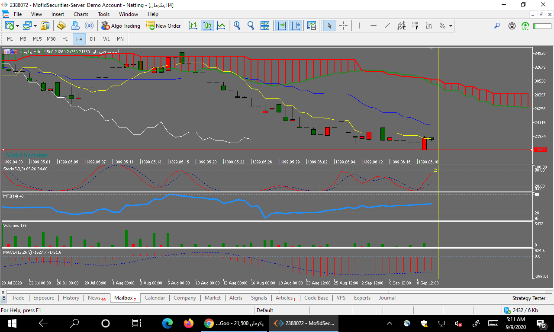
Task: Toggle chart auto scroll
Action: [282, 26]
